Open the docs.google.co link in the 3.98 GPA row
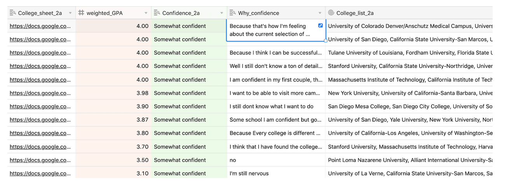507x185 pixels. pyautogui.click(x=40, y=93)
